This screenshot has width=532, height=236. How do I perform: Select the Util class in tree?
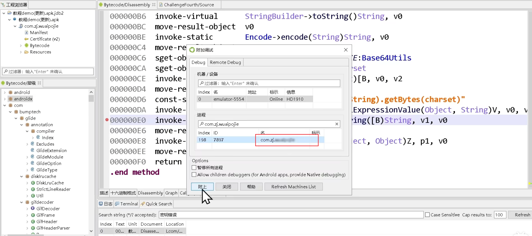pos(40,196)
